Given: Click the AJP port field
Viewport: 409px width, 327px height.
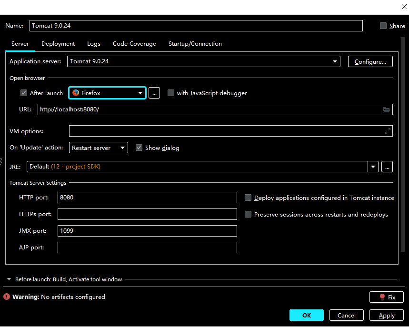Looking at the screenshot, I should click(148, 248).
